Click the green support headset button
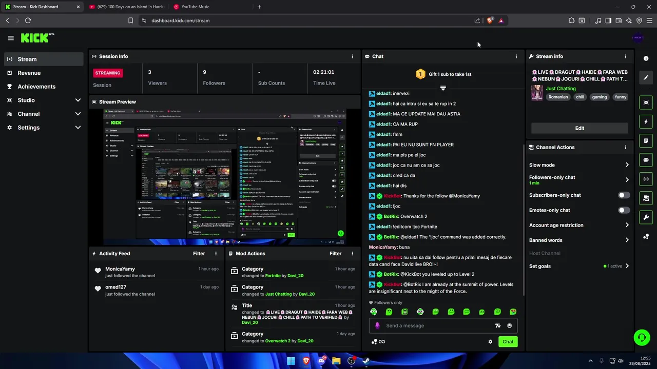 pos(642,337)
